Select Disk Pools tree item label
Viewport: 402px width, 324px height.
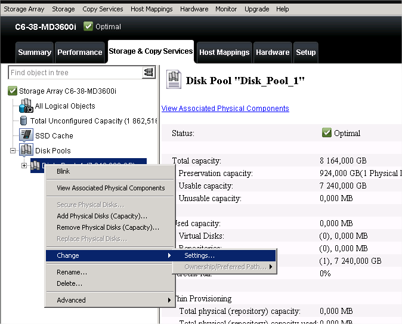coord(53,150)
